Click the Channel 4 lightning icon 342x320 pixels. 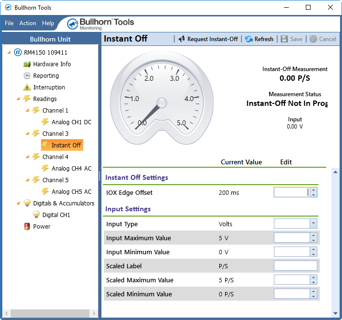coord(36,157)
